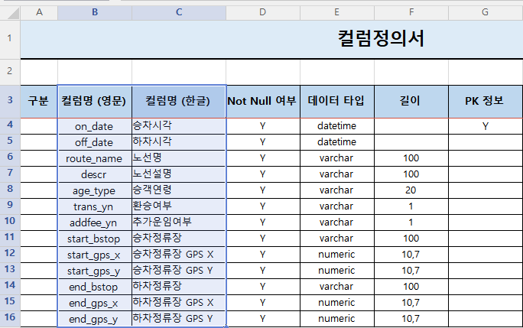Click the '하차정류장 GPS Y' cell
The width and height of the screenshot is (523, 328).
179,319
